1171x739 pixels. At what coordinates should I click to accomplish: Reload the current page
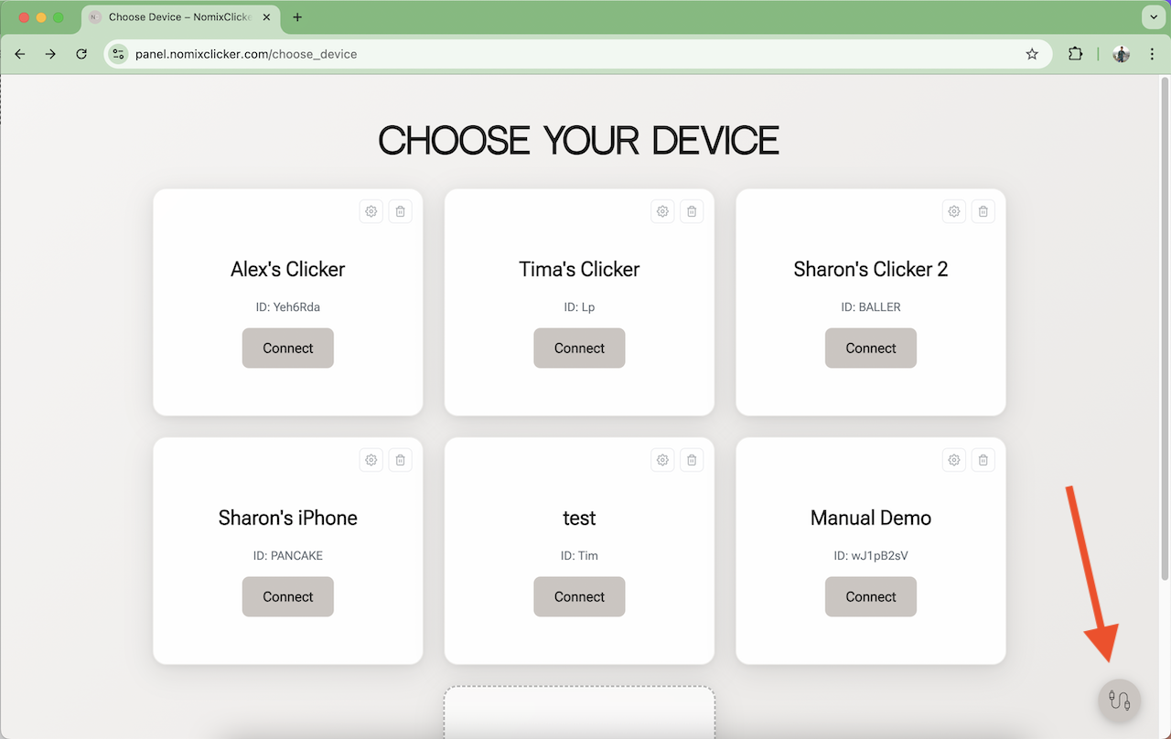(x=81, y=54)
